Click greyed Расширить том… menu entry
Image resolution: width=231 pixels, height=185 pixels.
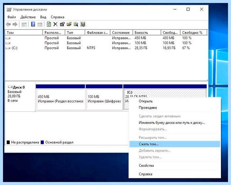click(175, 138)
